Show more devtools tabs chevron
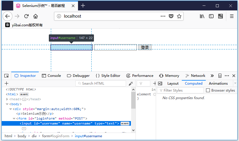 point(212,76)
